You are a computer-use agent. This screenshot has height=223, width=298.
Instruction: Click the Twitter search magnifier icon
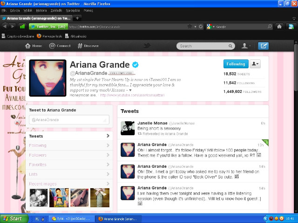[x=230, y=46]
